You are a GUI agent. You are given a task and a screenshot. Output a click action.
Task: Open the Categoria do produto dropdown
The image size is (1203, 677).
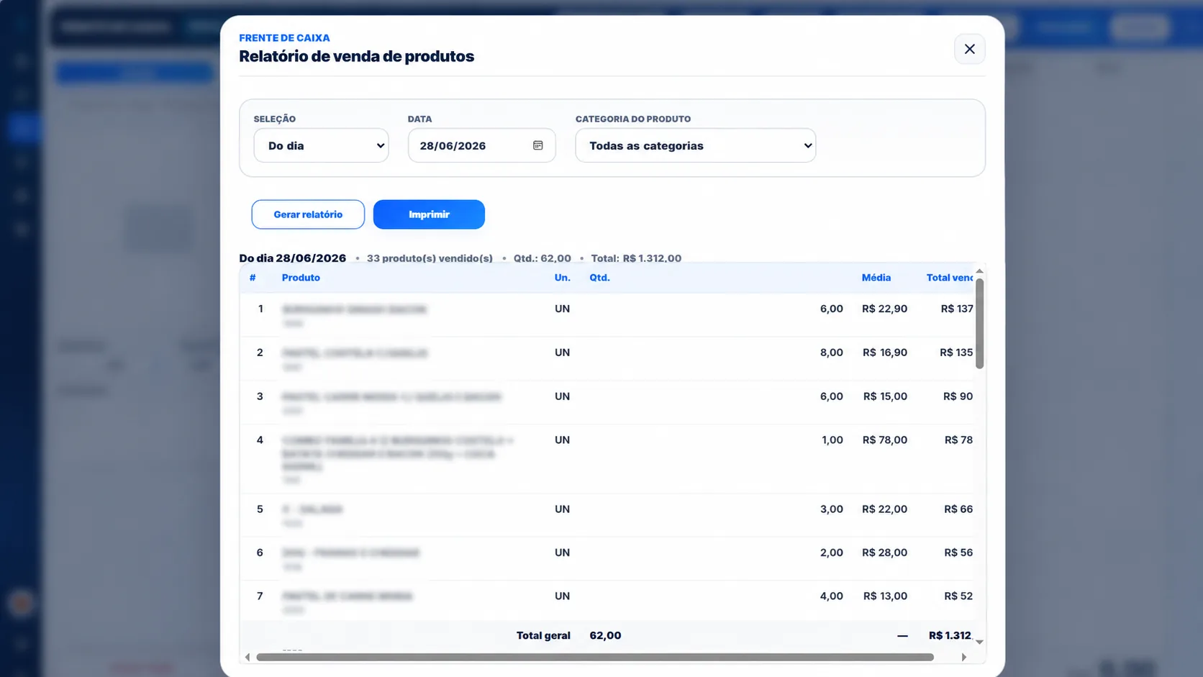point(695,145)
